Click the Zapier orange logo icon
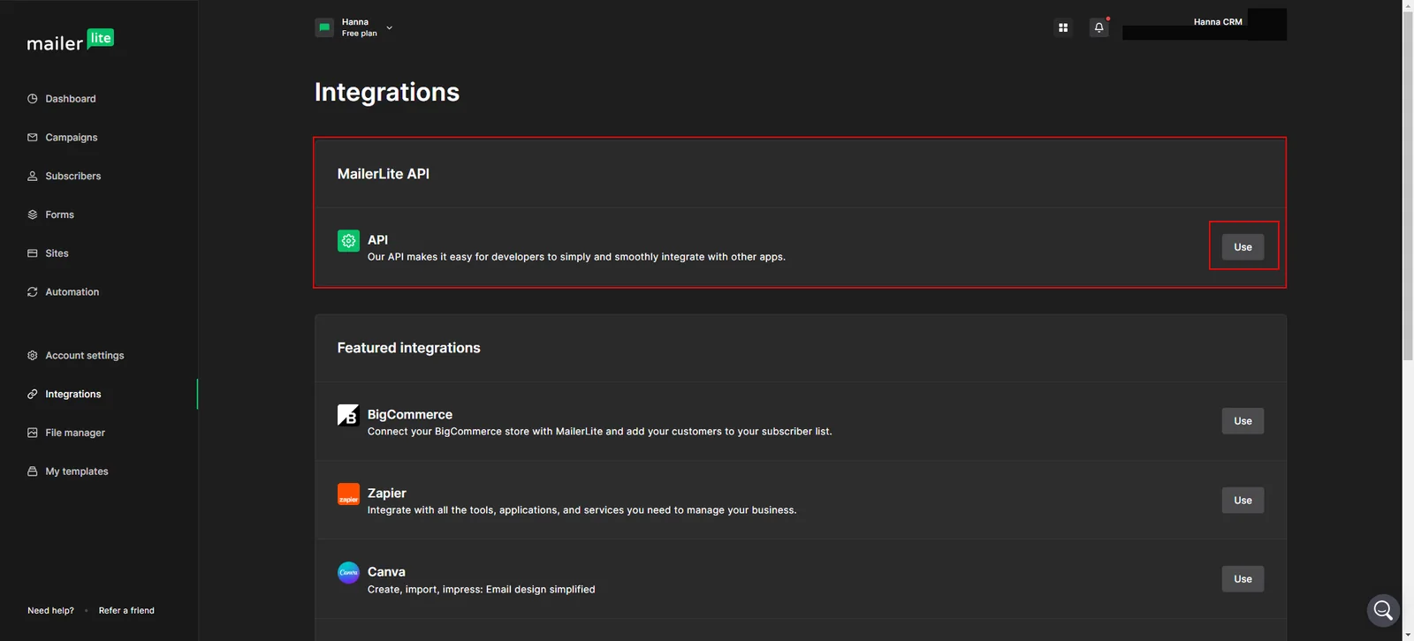This screenshot has width=1414, height=641. (x=348, y=494)
